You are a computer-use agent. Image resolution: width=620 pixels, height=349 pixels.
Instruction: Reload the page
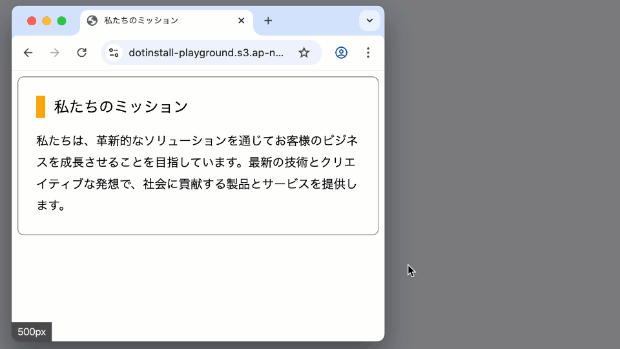pyautogui.click(x=82, y=52)
